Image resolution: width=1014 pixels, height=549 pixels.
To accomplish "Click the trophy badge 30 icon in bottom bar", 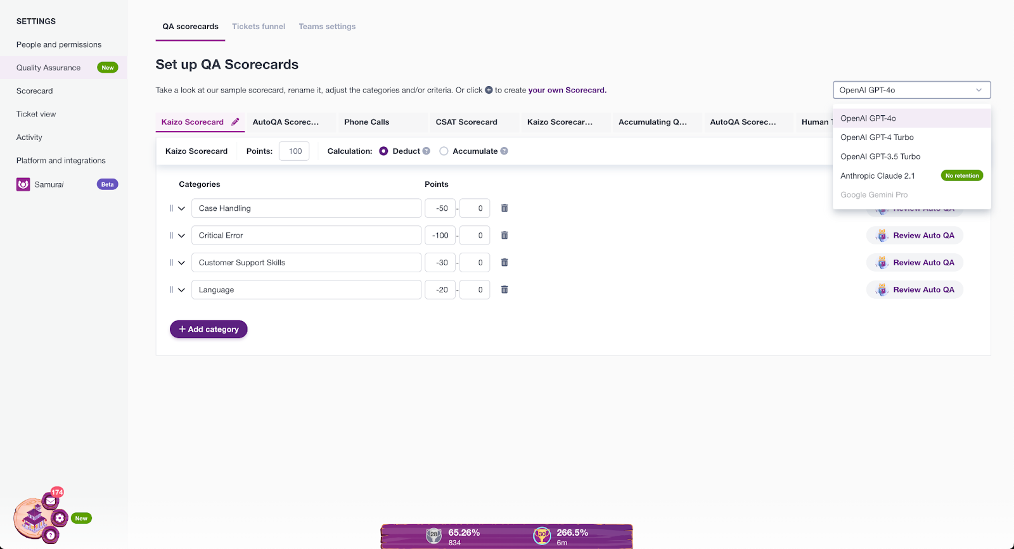I will point(542,535).
